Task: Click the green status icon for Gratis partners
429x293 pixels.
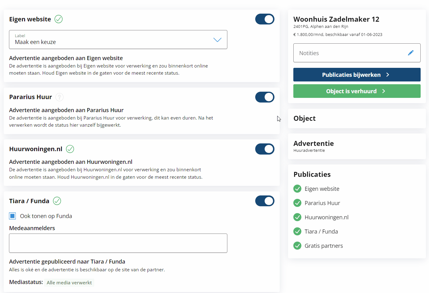Action: tap(297, 246)
